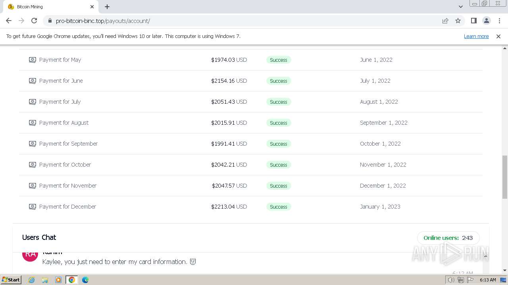Image resolution: width=508 pixels, height=285 pixels.
Task: Open Internet Explorer from the taskbar
Action: [x=31, y=280]
